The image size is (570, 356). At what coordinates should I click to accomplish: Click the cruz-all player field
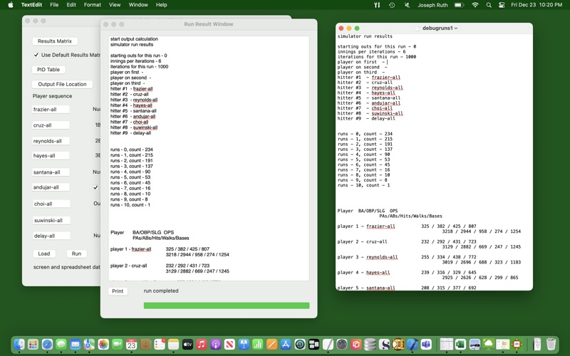click(x=51, y=125)
